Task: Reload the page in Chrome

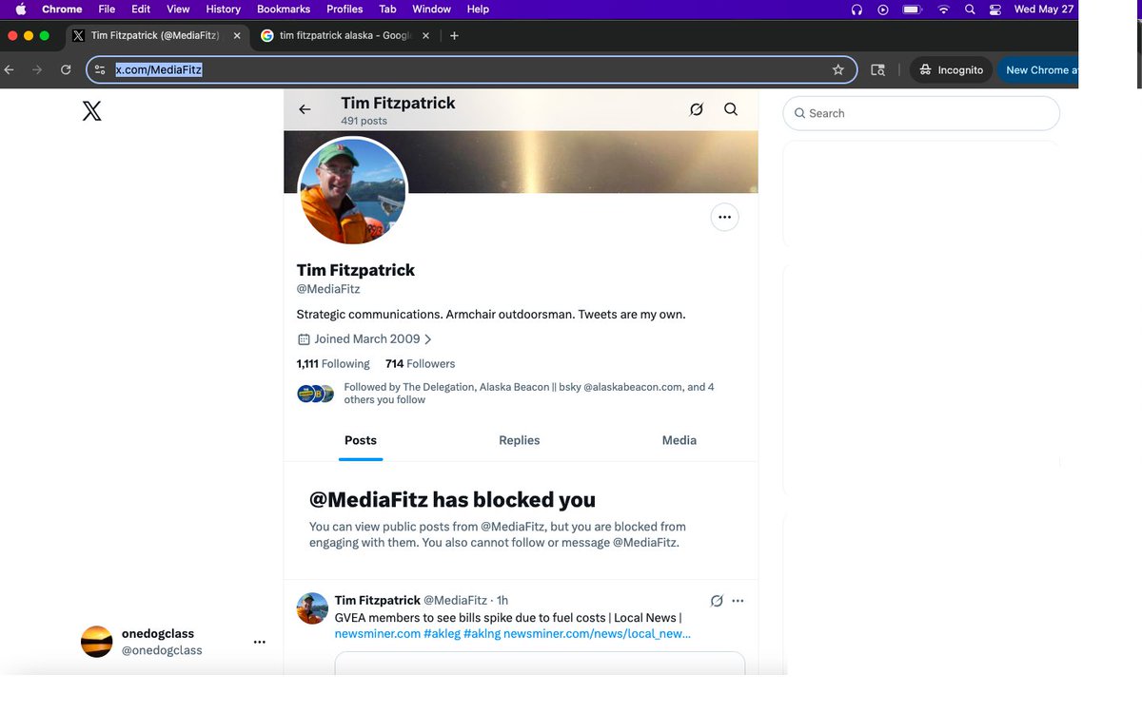Action: (66, 69)
